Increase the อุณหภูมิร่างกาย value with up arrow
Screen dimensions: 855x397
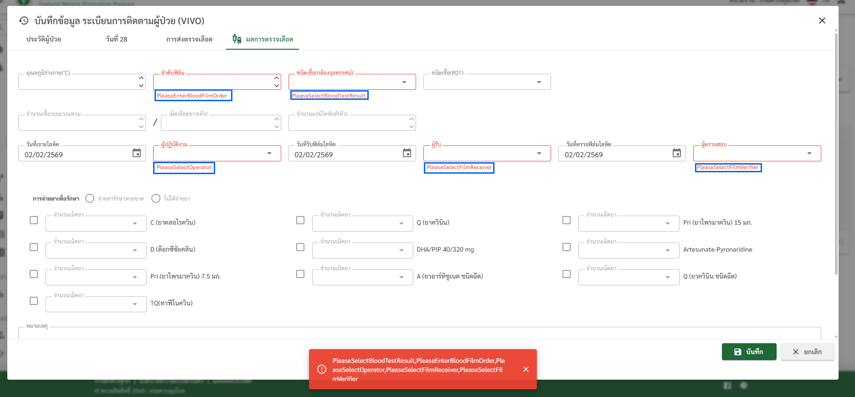(x=141, y=78)
